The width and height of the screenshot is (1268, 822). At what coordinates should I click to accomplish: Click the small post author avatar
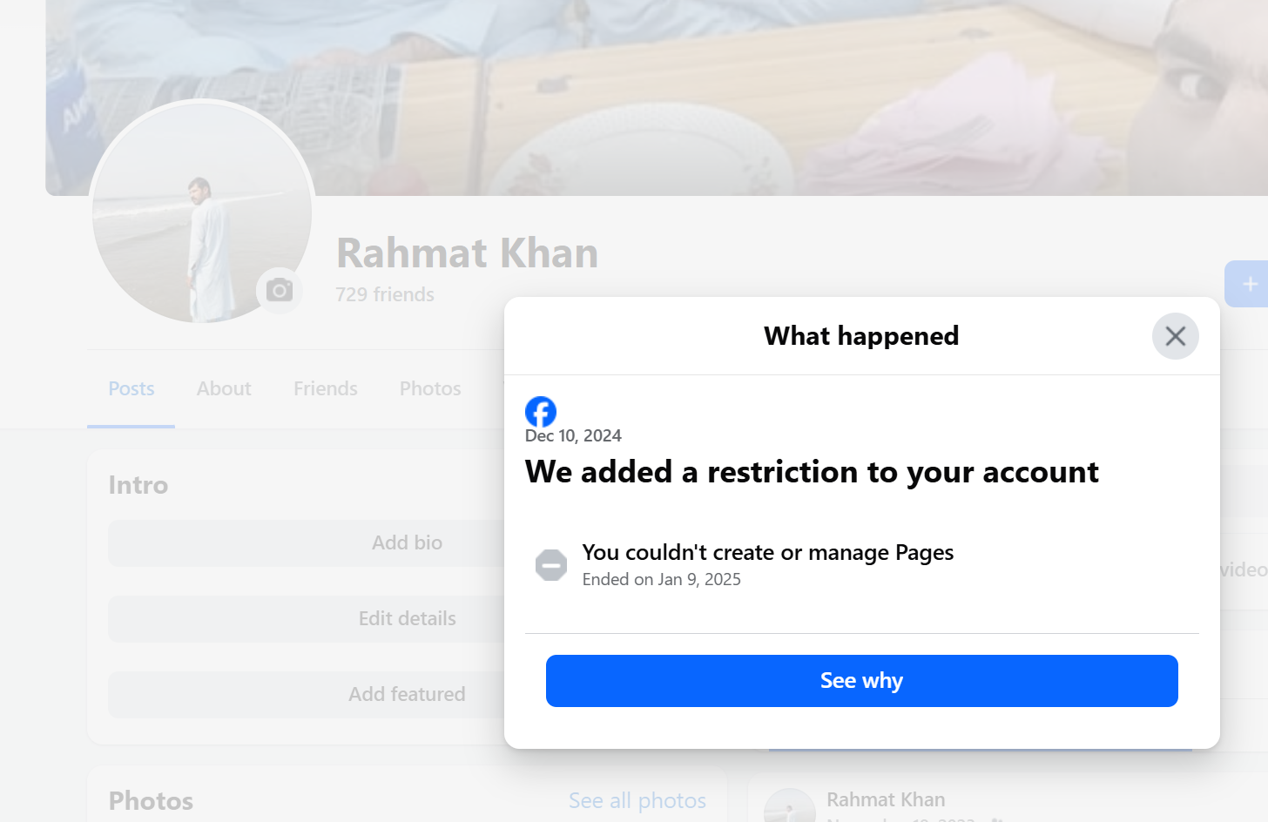point(790,805)
